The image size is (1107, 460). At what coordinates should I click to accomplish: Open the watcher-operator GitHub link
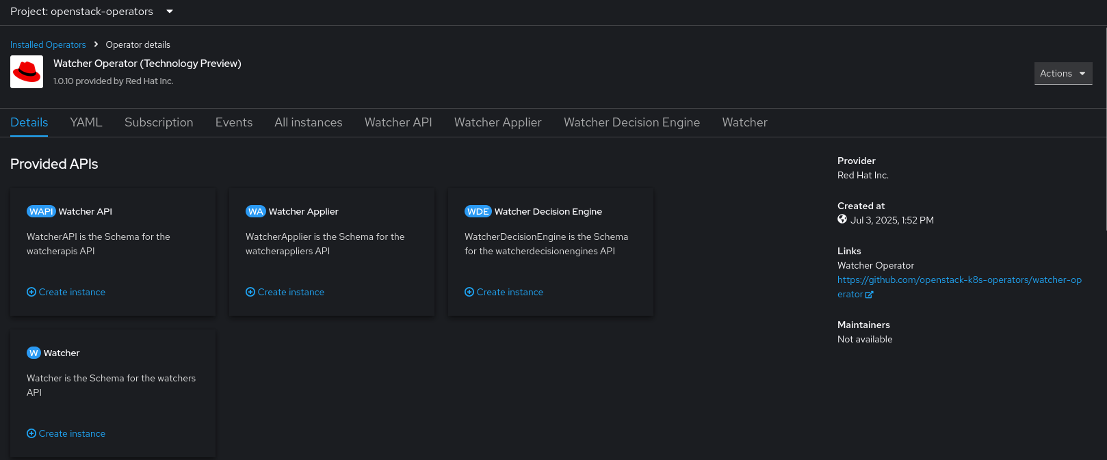point(959,280)
